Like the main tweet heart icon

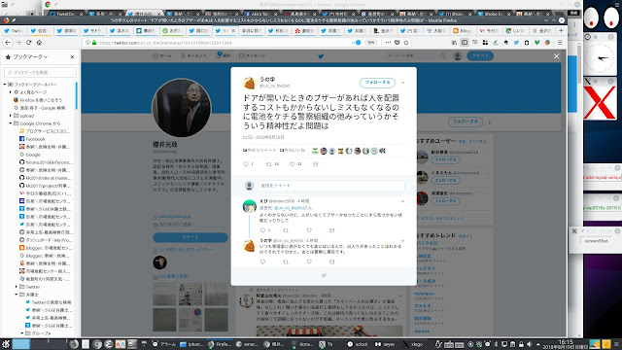click(x=293, y=164)
